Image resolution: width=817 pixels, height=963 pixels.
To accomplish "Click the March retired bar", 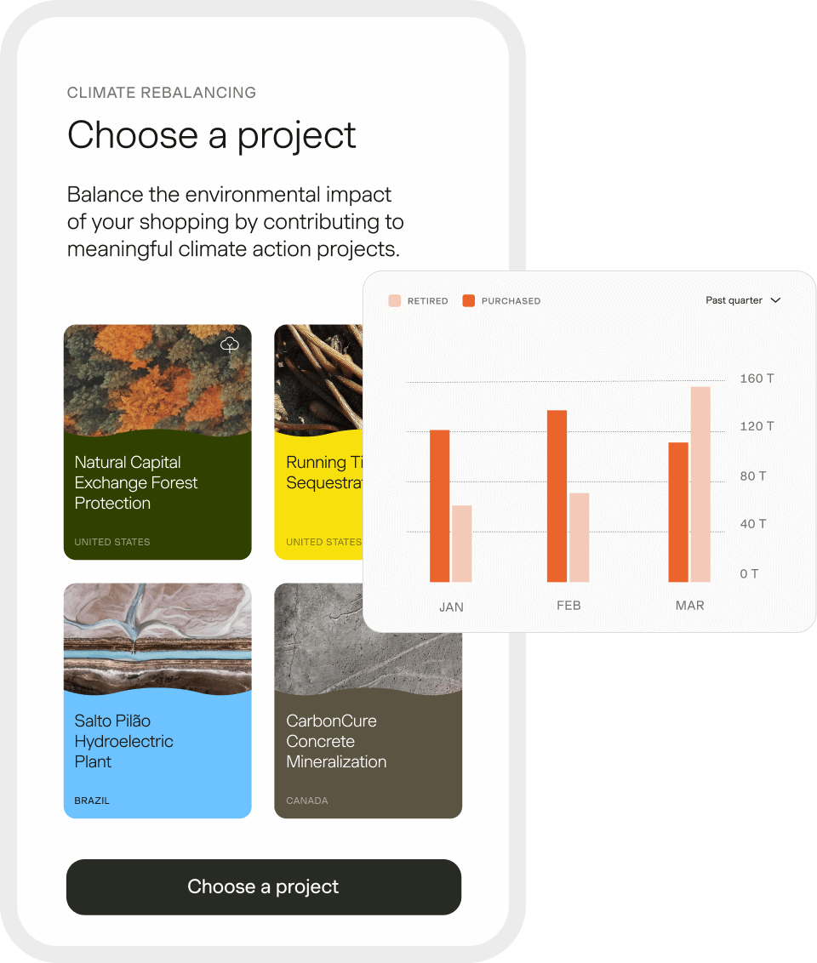I will click(700, 484).
